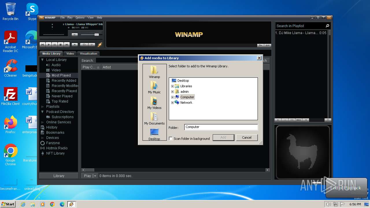Expand the Devices tree node

pos(42,138)
